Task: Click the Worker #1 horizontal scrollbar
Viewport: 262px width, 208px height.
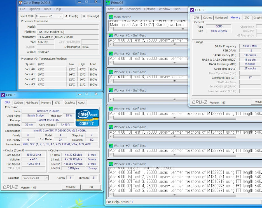Action: (x=148, y=44)
